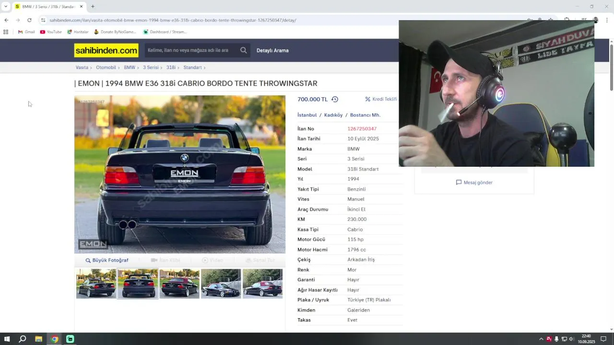Screen dimensions: 614x345
Task: Click the ilan number 1267250347
Action: tap(362, 129)
